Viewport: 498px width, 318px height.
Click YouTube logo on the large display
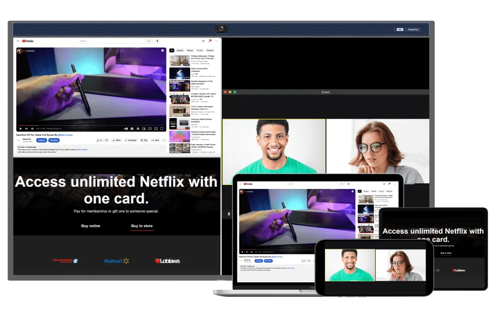(28, 41)
